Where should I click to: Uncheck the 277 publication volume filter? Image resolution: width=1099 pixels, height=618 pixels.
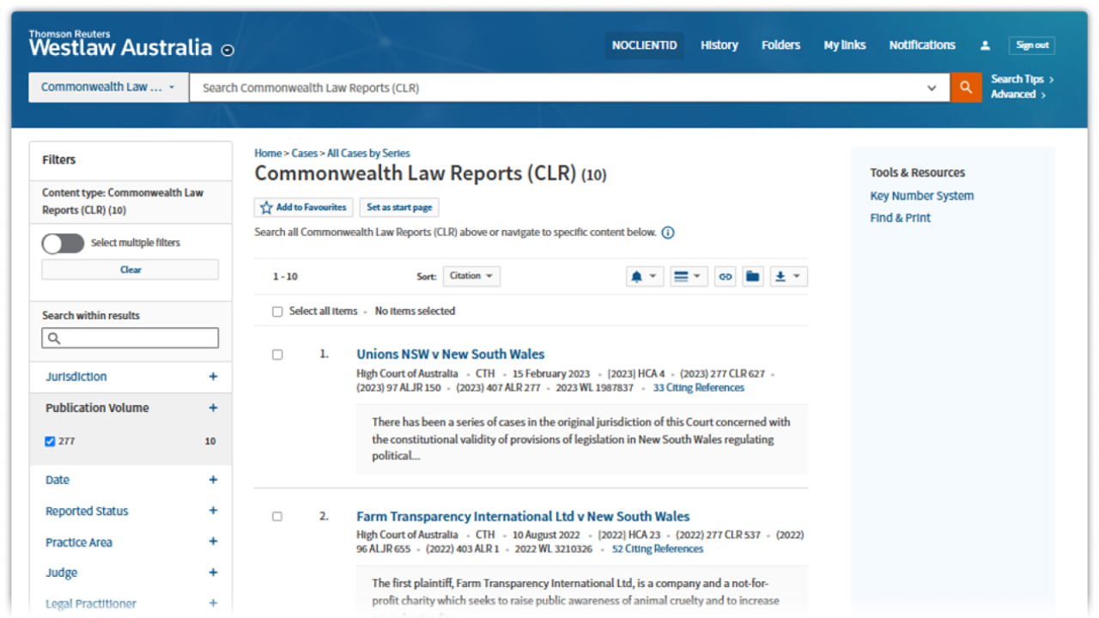pos(50,441)
